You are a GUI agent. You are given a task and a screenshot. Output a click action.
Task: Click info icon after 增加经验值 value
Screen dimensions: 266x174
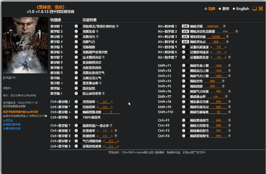pos(227,36)
